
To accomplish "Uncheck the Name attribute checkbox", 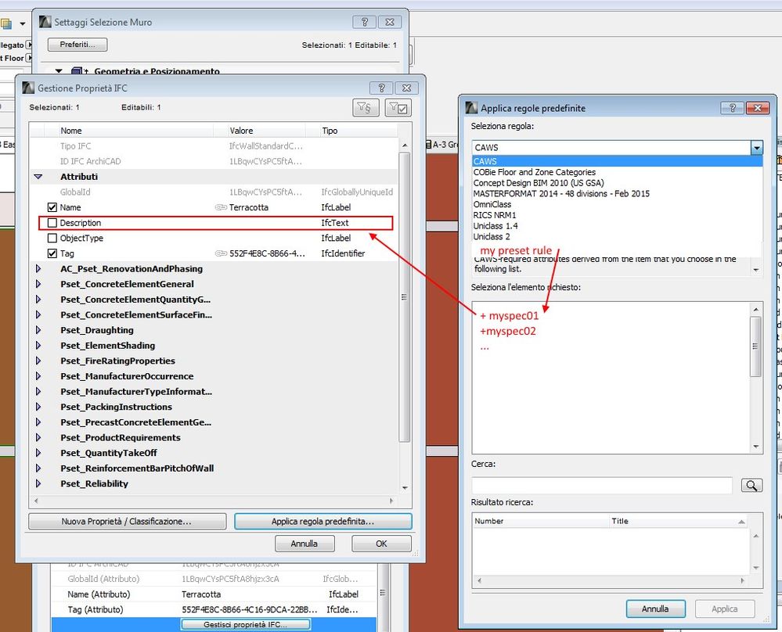I will 52,207.
